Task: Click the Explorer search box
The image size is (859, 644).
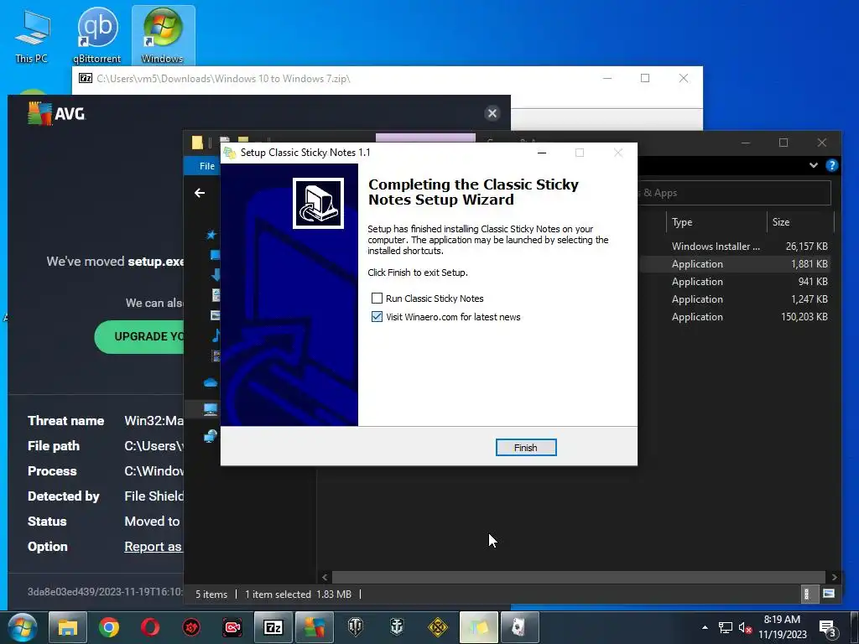Action: (734, 193)
